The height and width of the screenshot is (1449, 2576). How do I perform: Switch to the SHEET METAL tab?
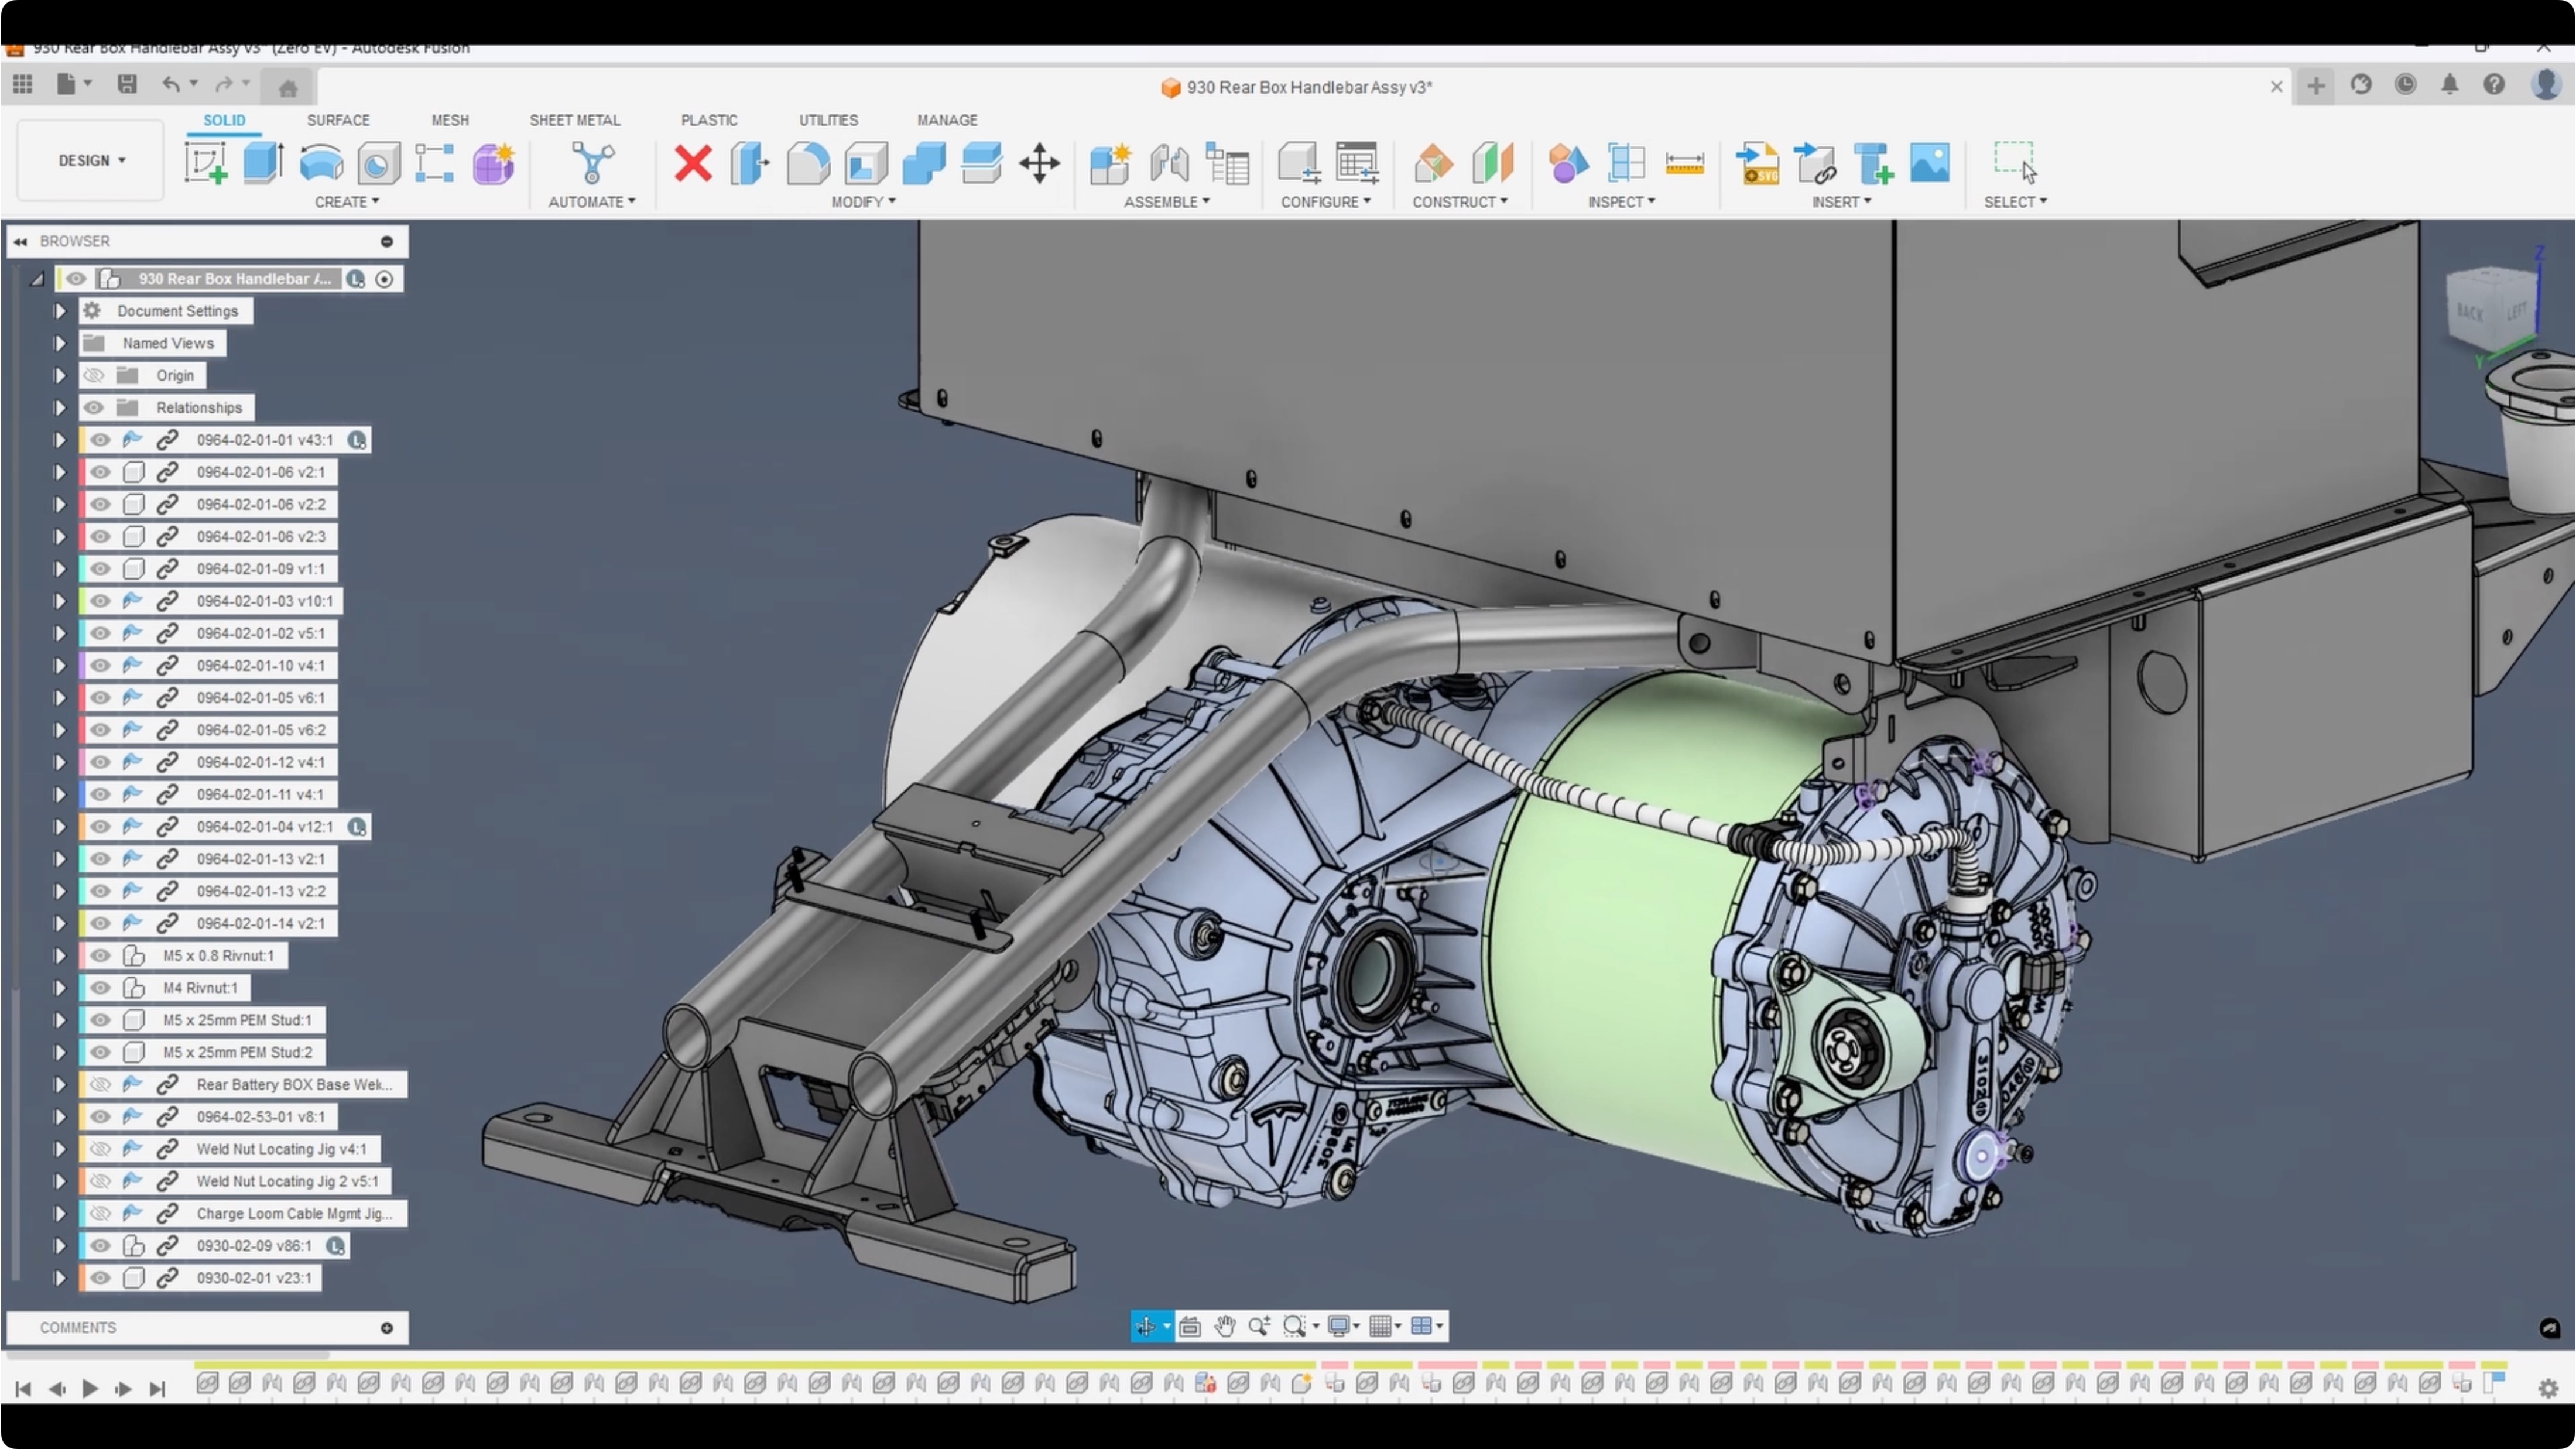pos(575,120)
